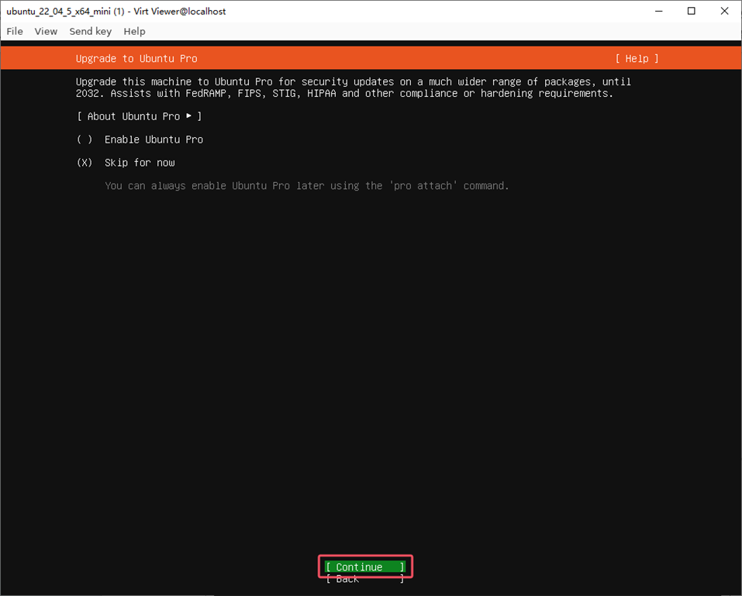Click the green Continue button

[365, 567]
